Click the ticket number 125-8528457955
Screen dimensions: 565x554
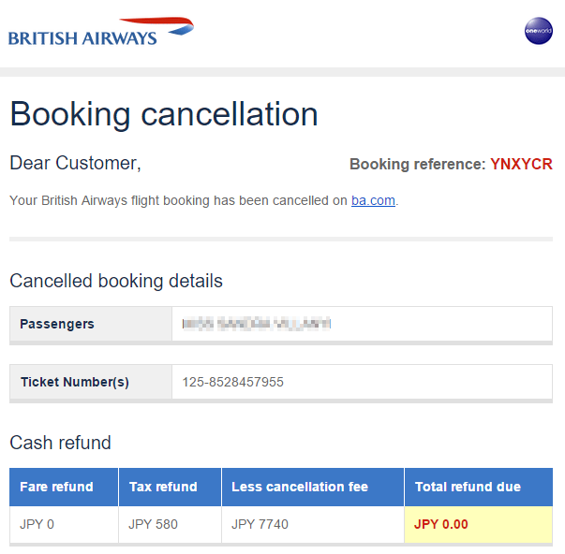pyautogui.click(x=232, y=382)
